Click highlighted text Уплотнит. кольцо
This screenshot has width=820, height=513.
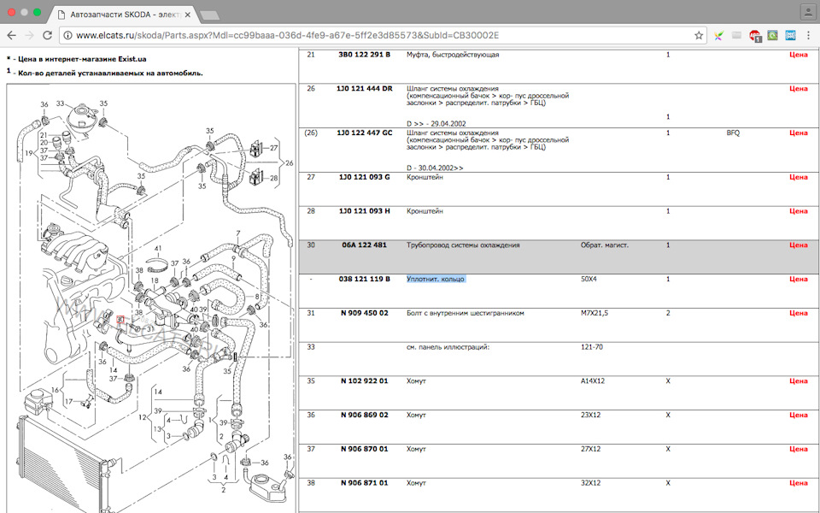tap(436, 279)
